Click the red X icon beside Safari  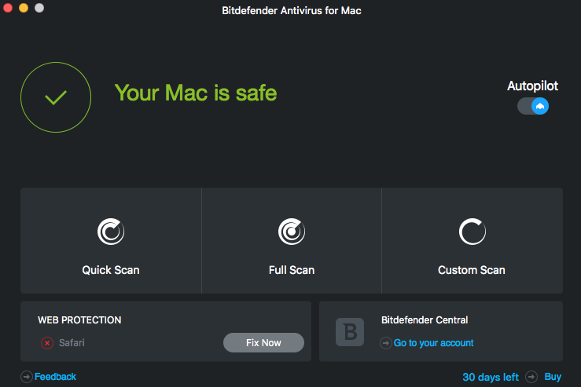[47, 343]
